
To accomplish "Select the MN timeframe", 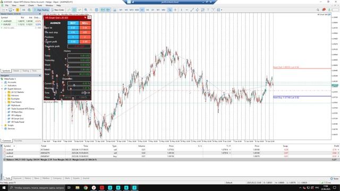I will coord(164,10).
